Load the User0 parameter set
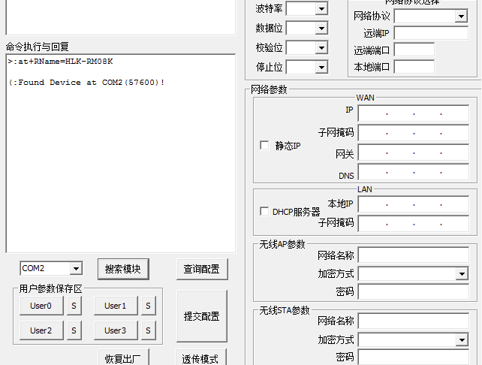Viewport: 482px width, 365px height. pos(41,306)
